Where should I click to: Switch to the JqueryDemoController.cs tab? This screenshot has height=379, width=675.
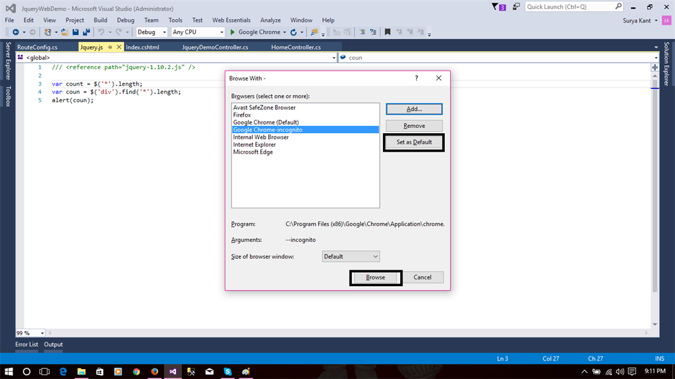pyautogui.click(x=215, y=47)
